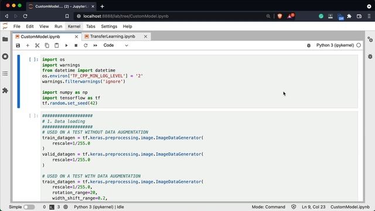Paste cell from clipboard
This screenshot has width=375, height=211.
56,46
